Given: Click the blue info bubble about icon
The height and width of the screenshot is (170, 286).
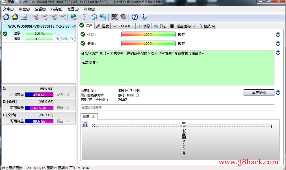Looking at the screenshot, I should pos(144,17).
